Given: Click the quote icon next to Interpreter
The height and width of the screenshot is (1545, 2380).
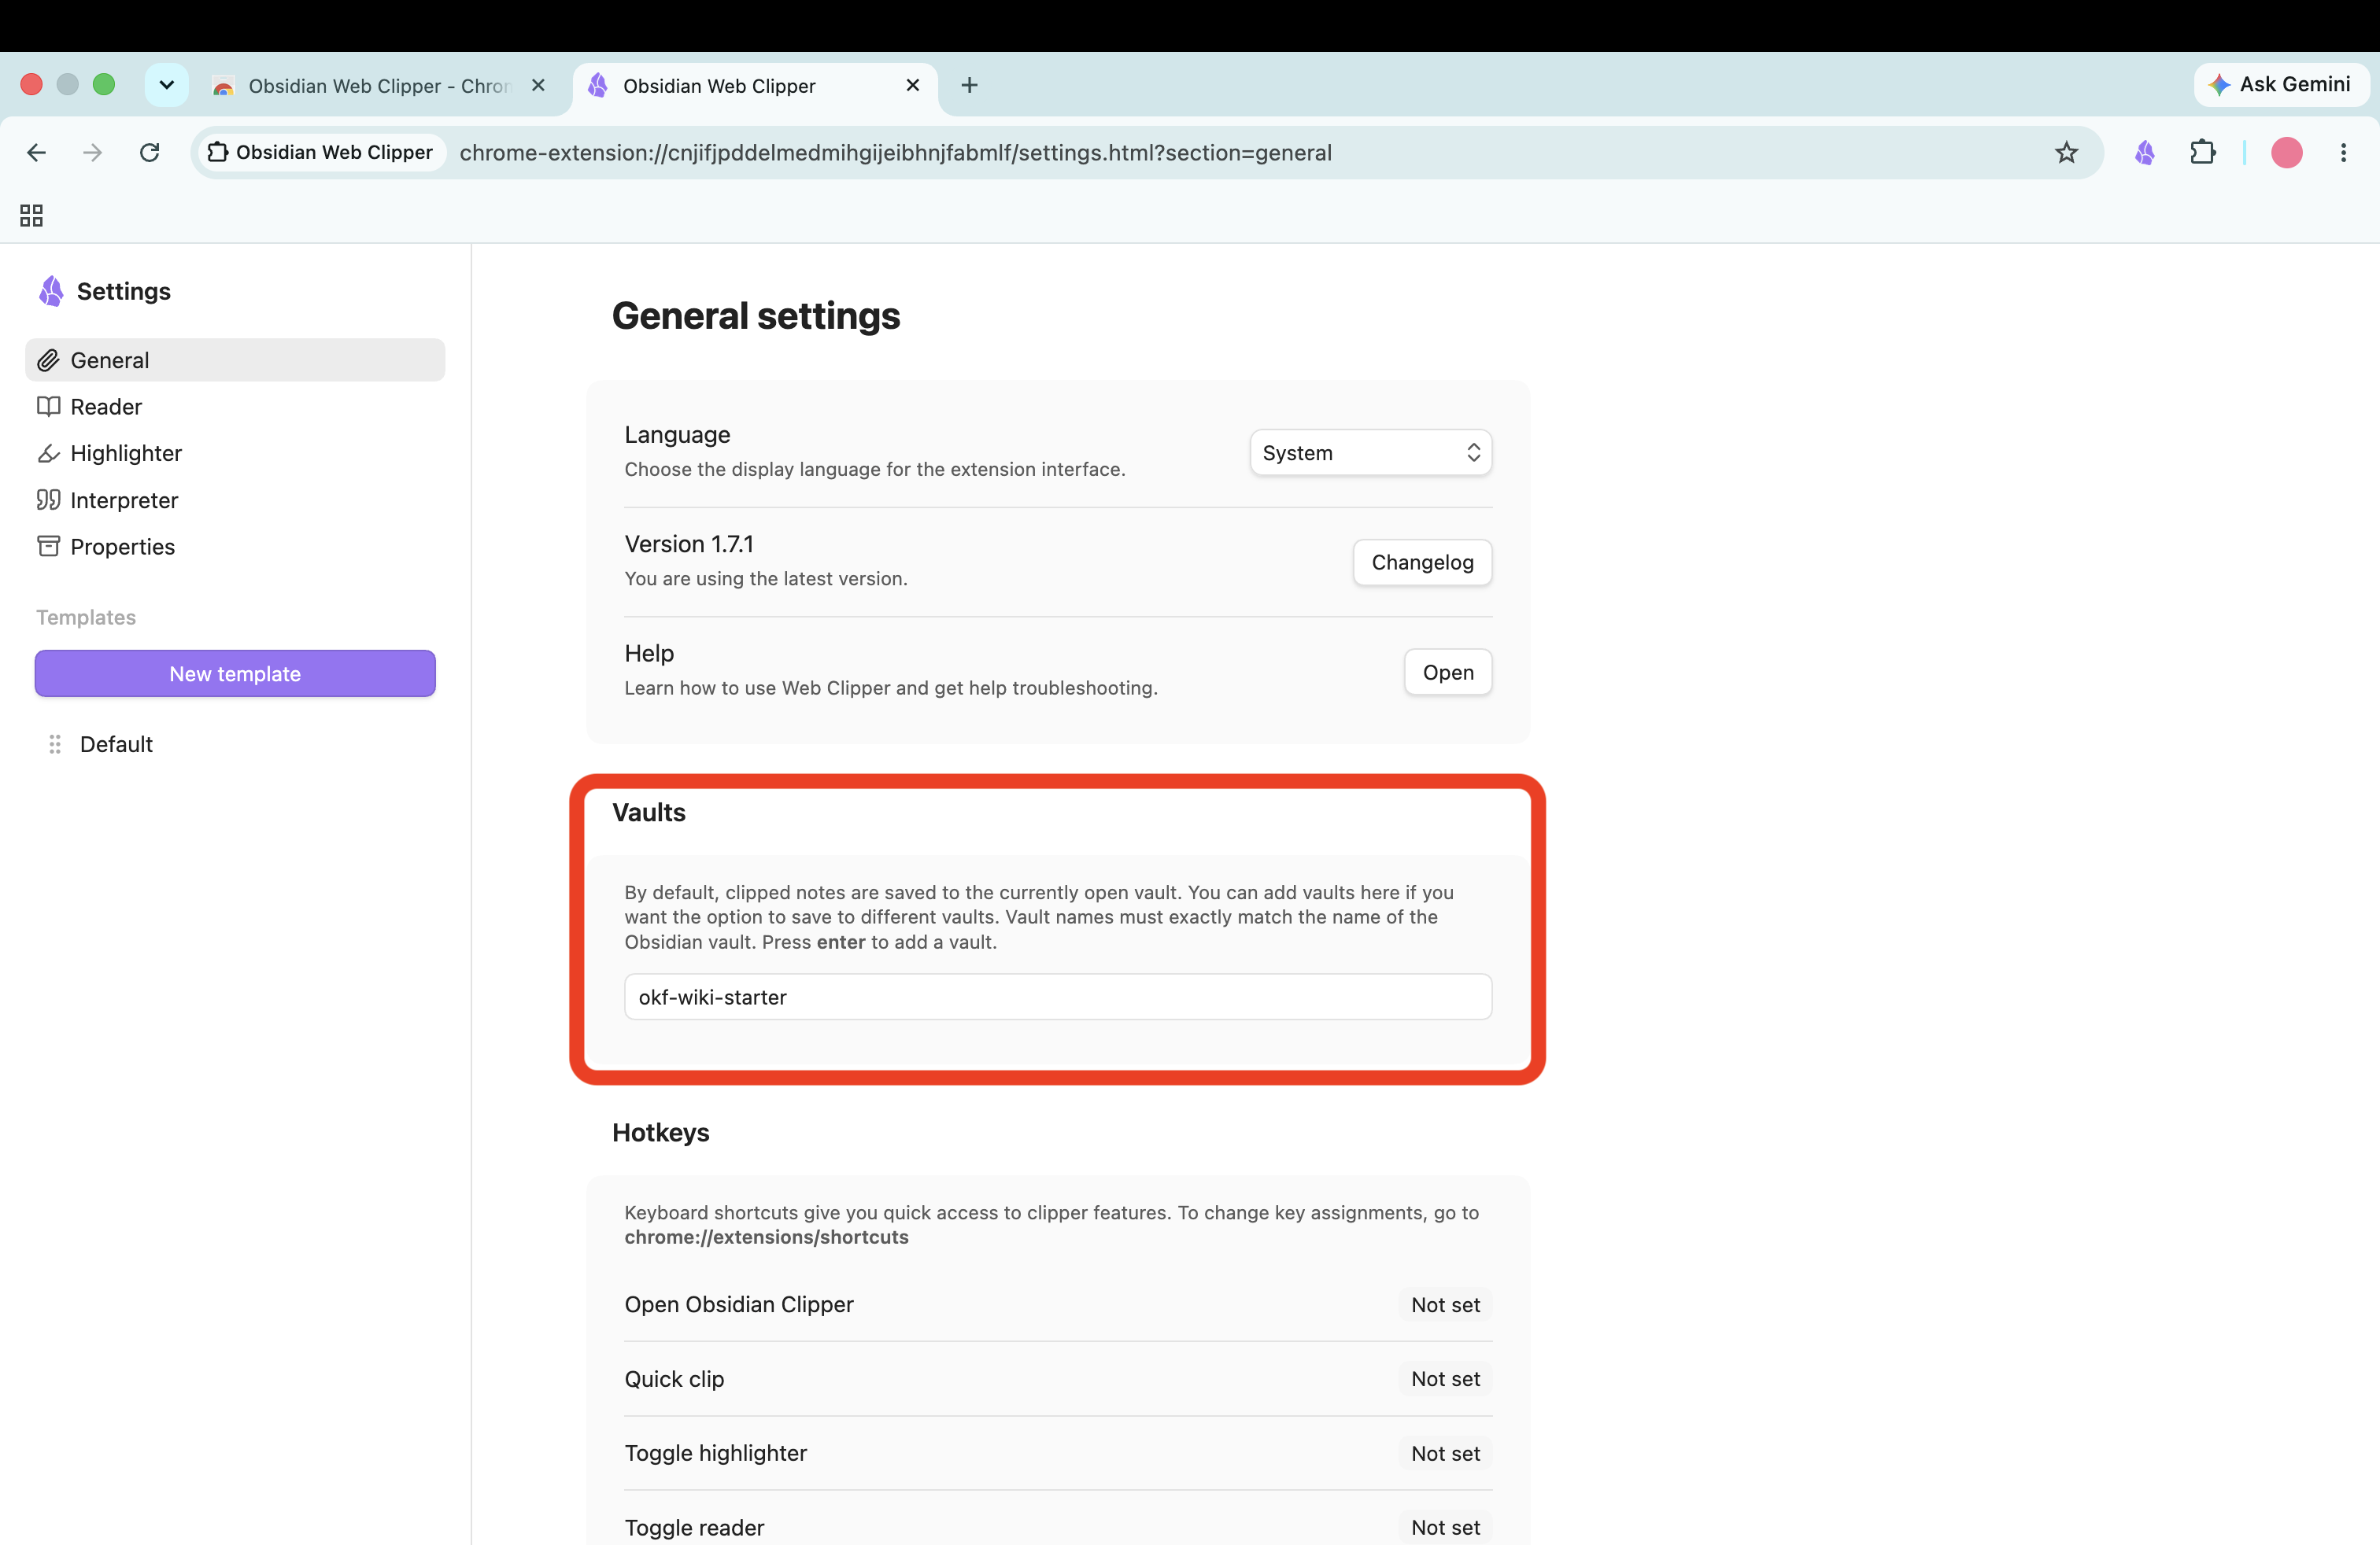Looking at the screenshot, I should coord(48,500).
